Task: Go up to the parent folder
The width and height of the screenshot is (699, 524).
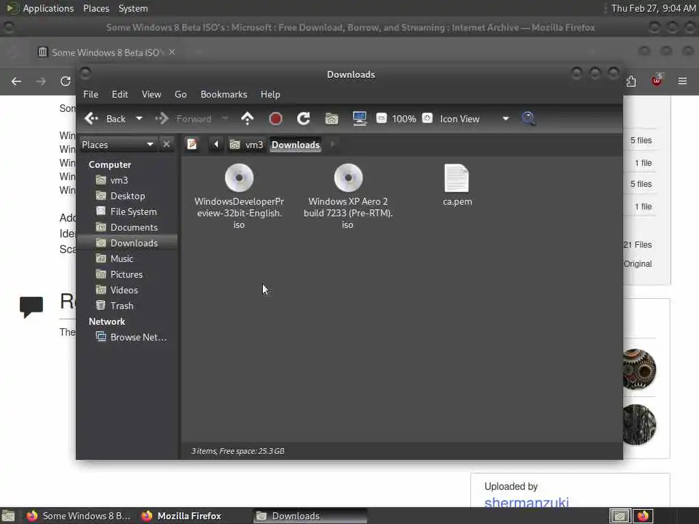Action: click(247, 119)
